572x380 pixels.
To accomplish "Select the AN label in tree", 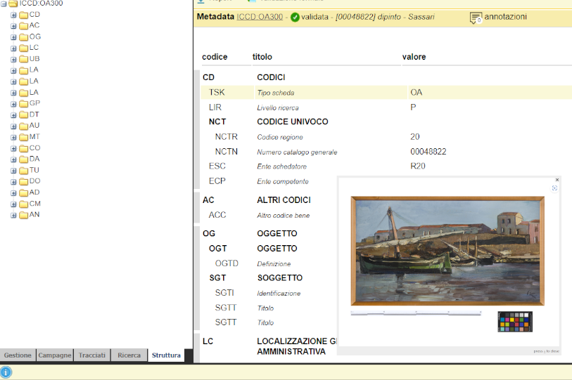I will coord(34,215).
